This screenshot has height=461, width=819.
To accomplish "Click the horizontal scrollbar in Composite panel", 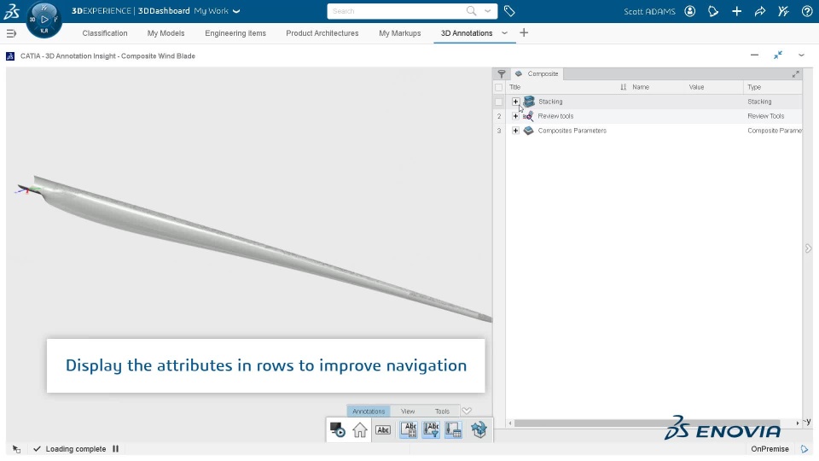I will pos(647,423).
